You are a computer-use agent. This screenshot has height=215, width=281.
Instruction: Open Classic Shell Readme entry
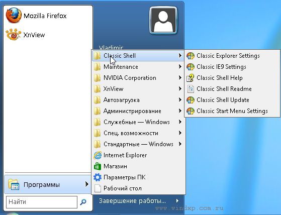232,89
